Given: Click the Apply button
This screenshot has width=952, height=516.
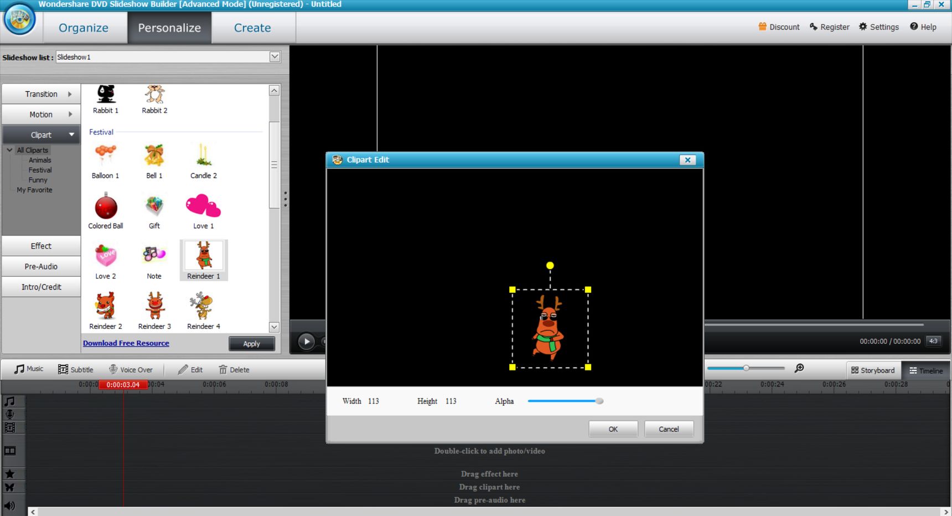Looking at the screenshot, I should coord(252,344).
